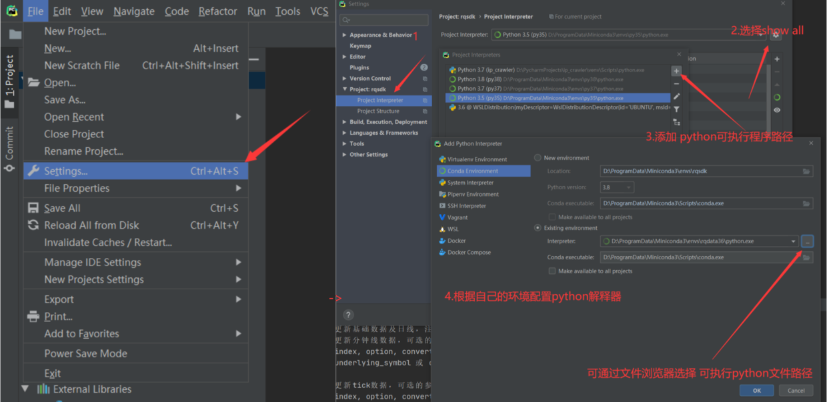827x402 pixels.
Task: Open the Navigate menu
Action: point(134,11)
